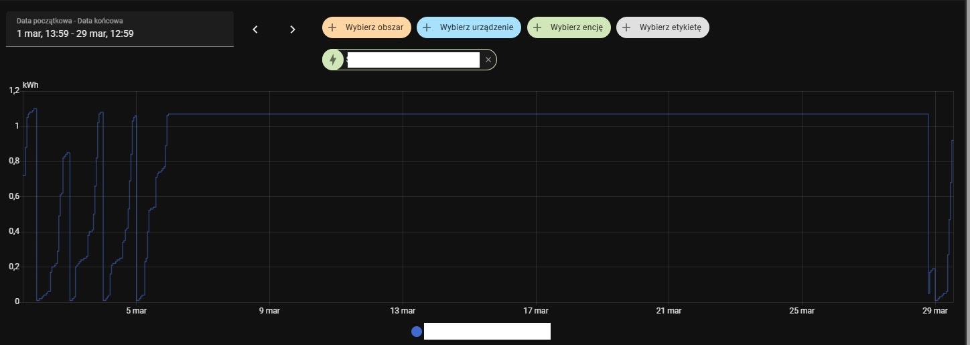This screenshot has width=970, height=345.
Task: Click the 13 mar axis label
Action: [403, 311]
